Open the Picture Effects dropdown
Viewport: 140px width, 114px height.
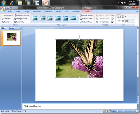pyautogui.click(x=87, y=22)
